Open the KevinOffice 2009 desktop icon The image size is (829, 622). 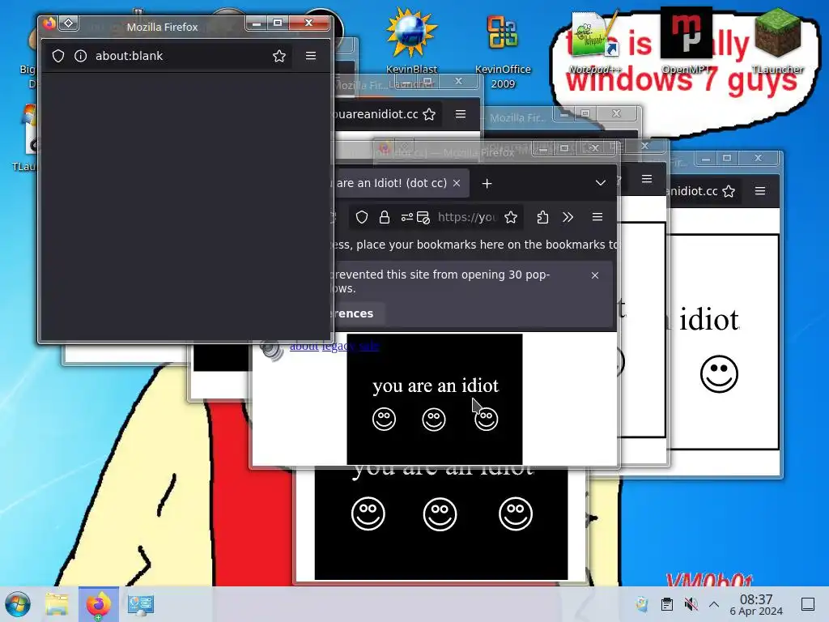point(503,50)
